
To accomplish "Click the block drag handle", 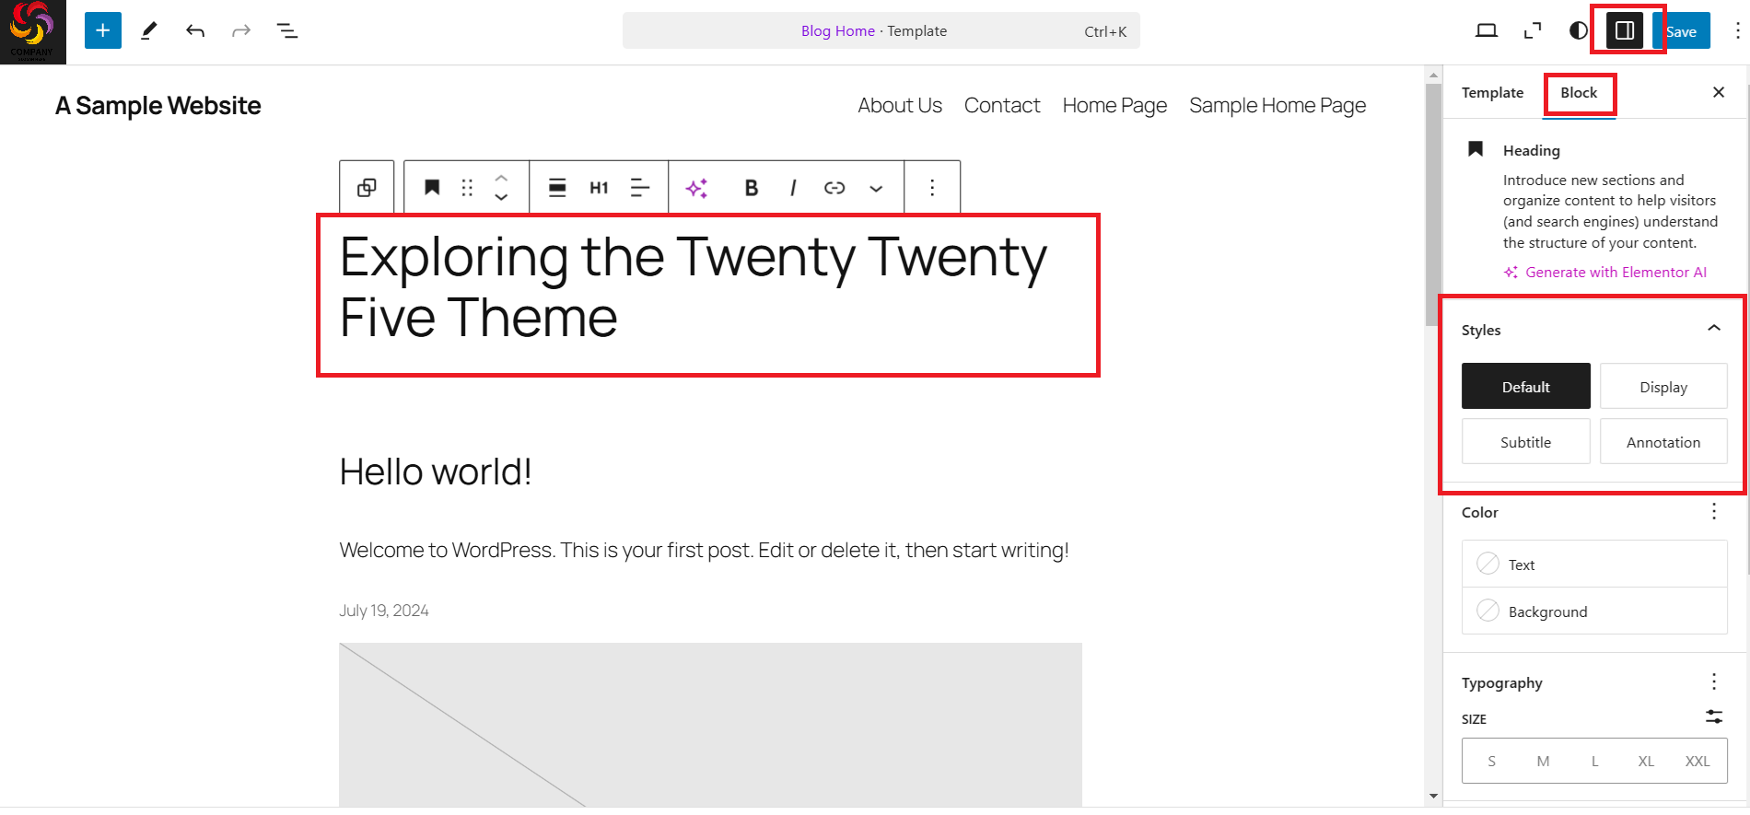I will 467,188.
